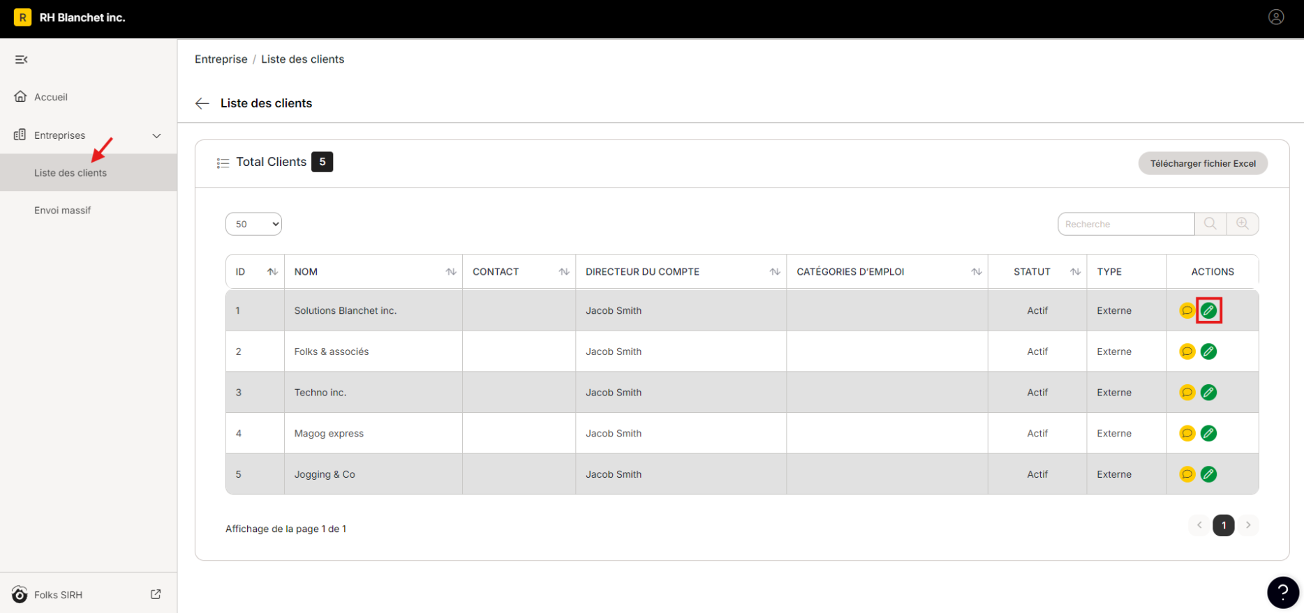
Task: Click the Total Clients count badge 5
Action: [x=322, y=162]
